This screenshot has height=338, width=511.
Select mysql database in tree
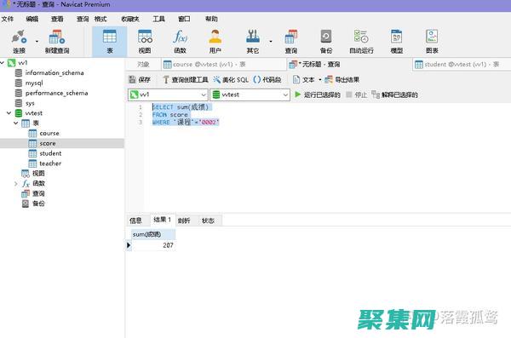point(34,83)
